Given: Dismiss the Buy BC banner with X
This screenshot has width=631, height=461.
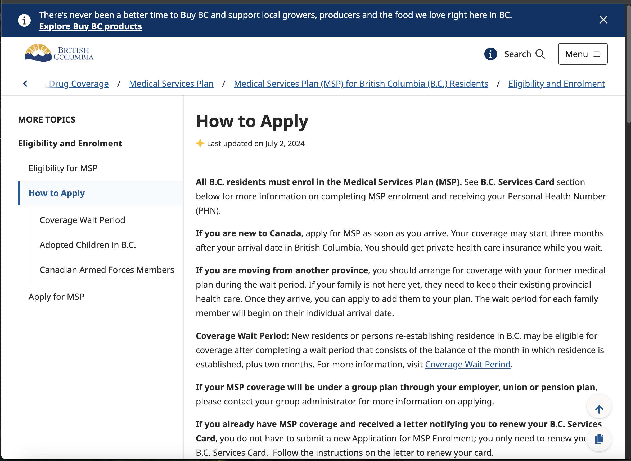Looking at the screenshot, I should [603, 20].
